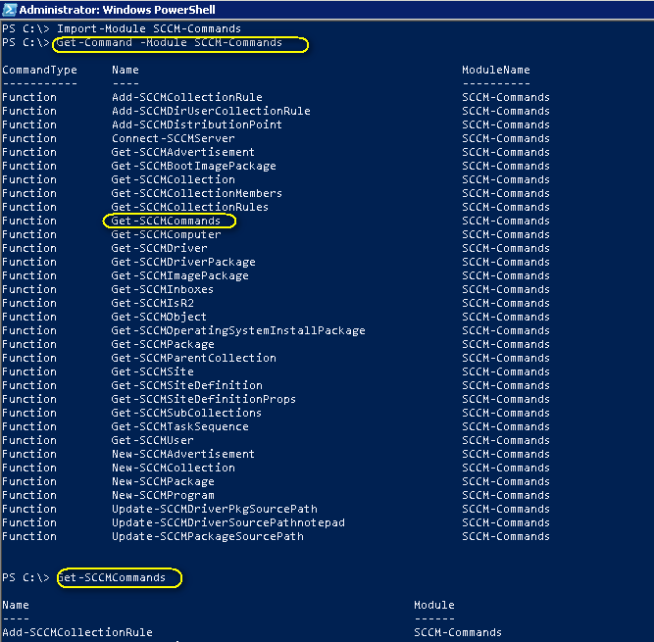Viewport: 654px width, 642px height.
Task: Click the 'Import-Module SCCM-Commands' command line
Action: [x=149, y=28]
